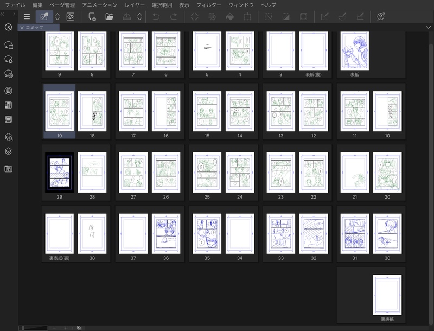The width and height of the screenshot is (434, 331).
Task: Open the hamburger main menu
Action: (27, 17)
